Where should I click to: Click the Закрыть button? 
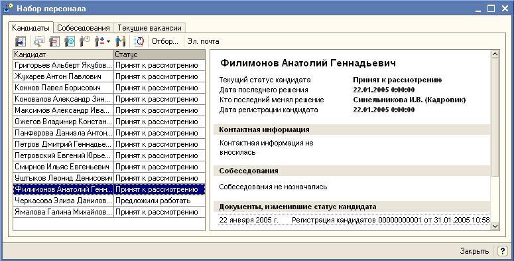[x=474, y=251]
